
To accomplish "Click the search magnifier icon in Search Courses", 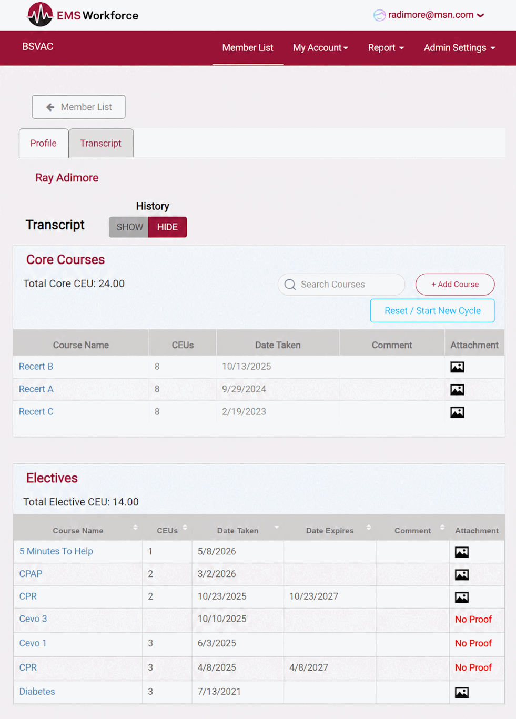I will tap(290, 285).
